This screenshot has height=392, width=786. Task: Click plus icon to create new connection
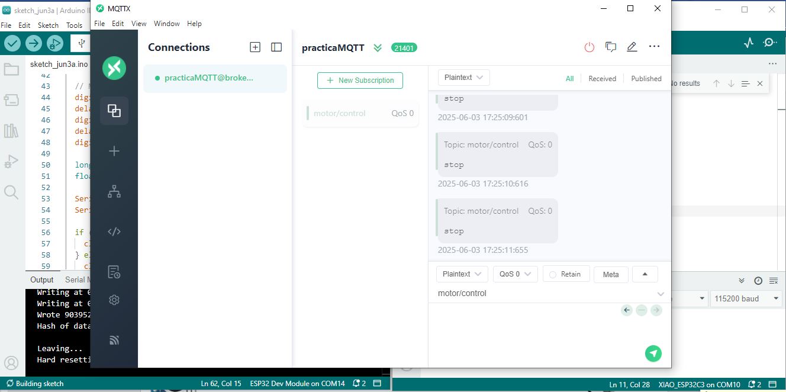[x=114, y=151]
